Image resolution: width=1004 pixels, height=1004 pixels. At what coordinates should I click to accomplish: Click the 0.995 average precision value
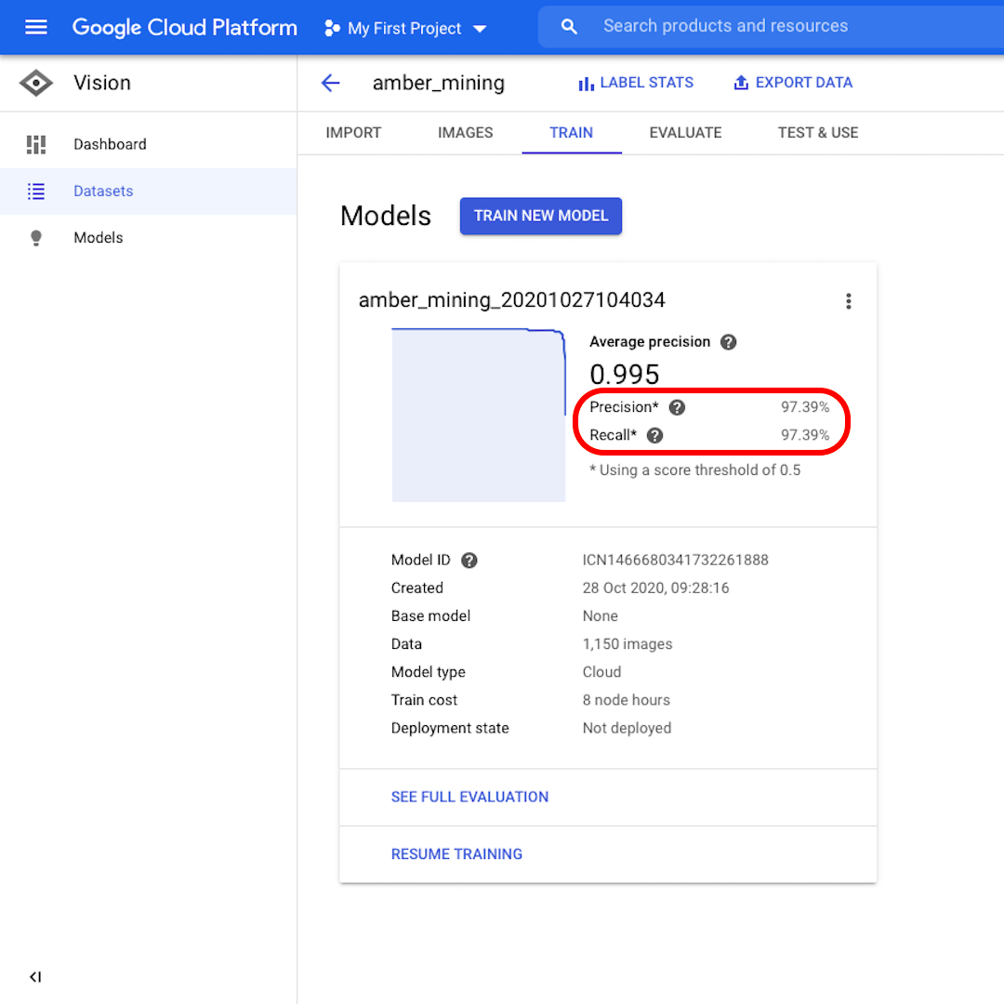(625, 374)
